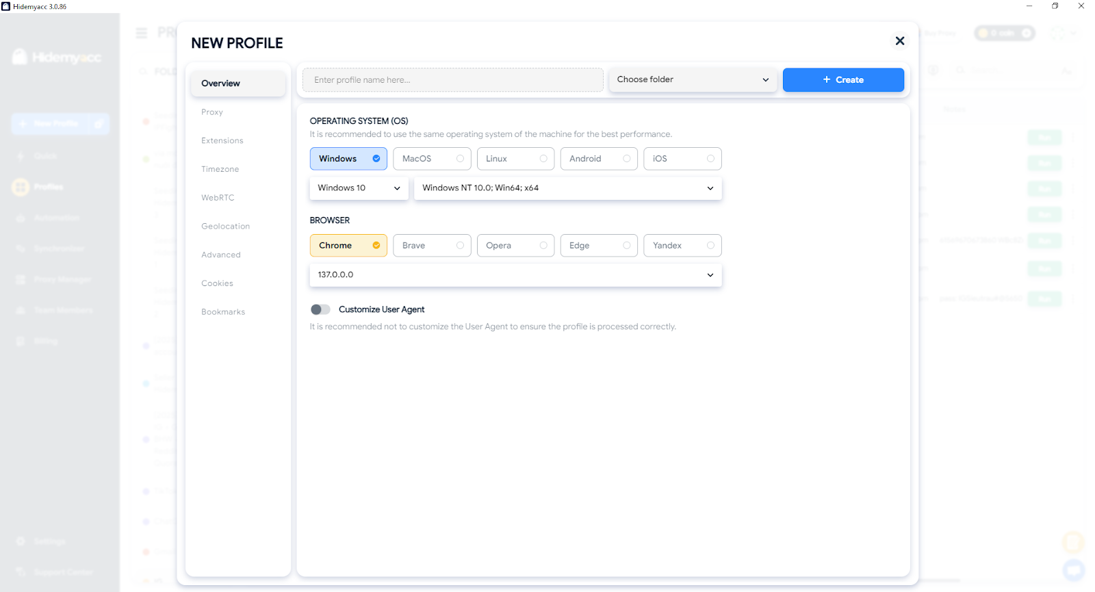Open the WebRTC settings tab
Image resolution: width=1095 pixels, height=592 pixels.
pos(218,198)
